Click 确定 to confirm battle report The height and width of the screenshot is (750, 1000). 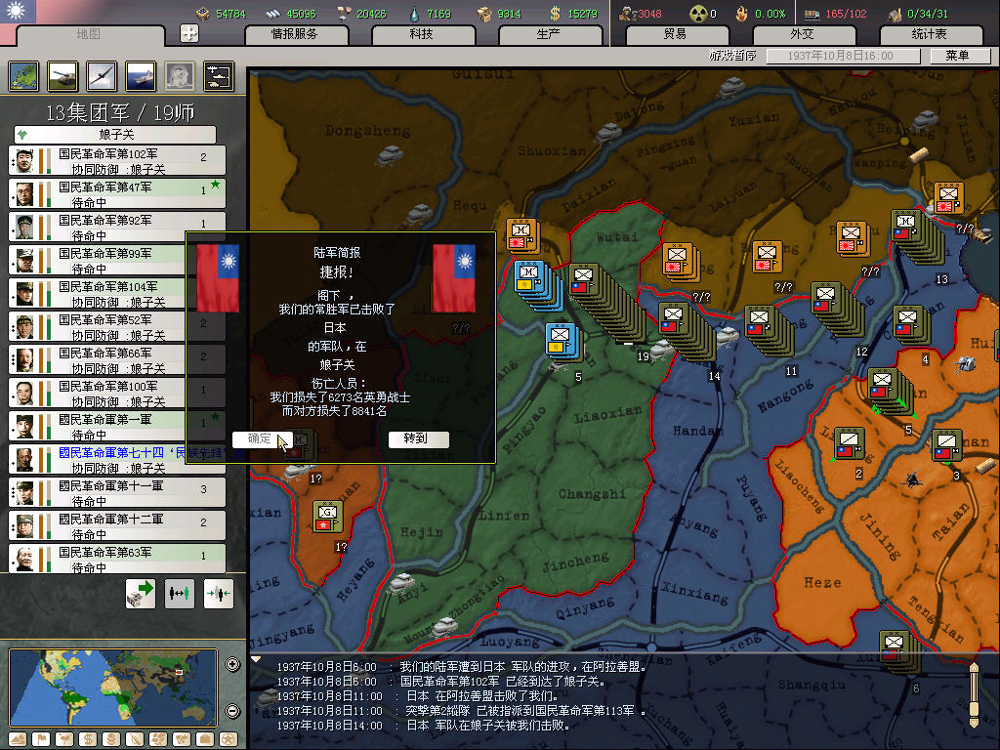pyautogui.click(x=261, y=439)
